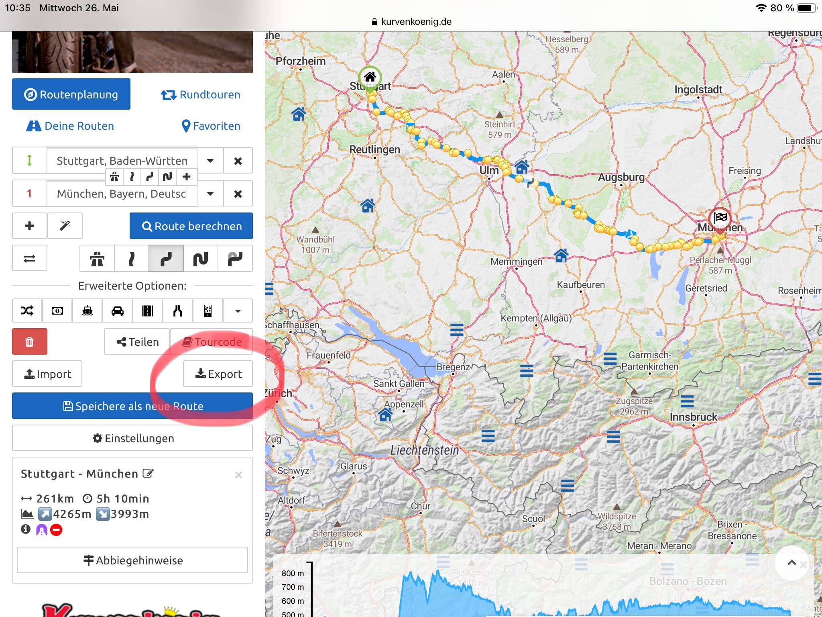Click the München finish flag marker

click(x=720, y=219)
